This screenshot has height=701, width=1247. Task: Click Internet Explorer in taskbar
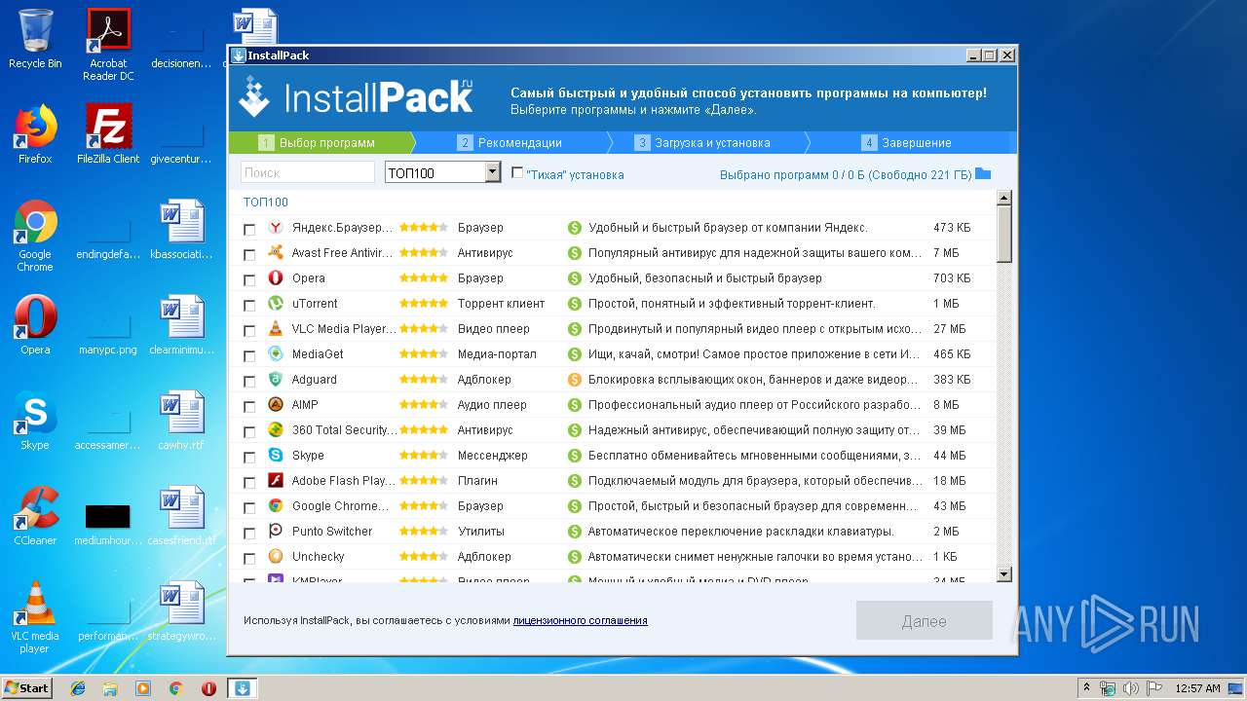click(x=78, y=688)
